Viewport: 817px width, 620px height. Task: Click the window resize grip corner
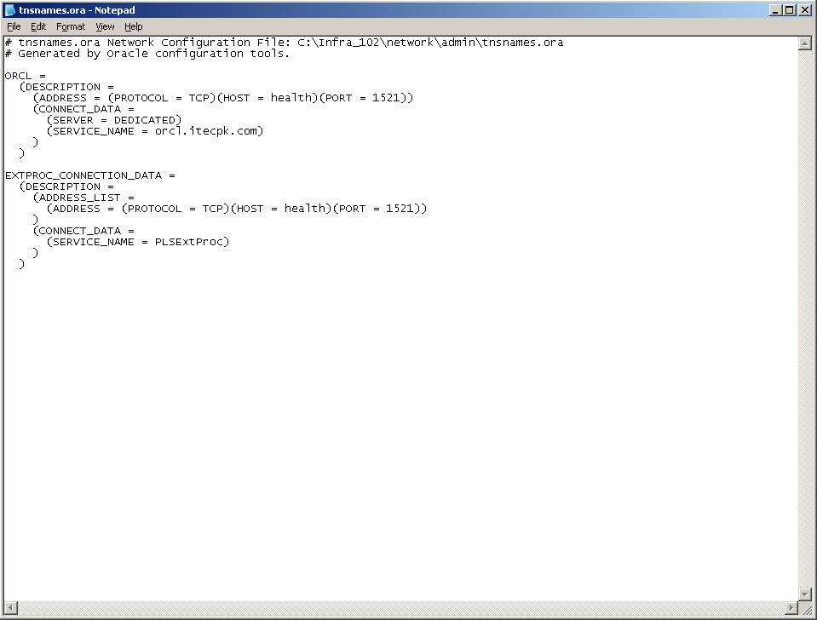(806, 608)
